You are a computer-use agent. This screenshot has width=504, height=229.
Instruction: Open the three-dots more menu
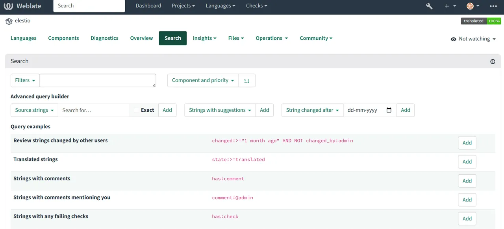click(493, 6)
